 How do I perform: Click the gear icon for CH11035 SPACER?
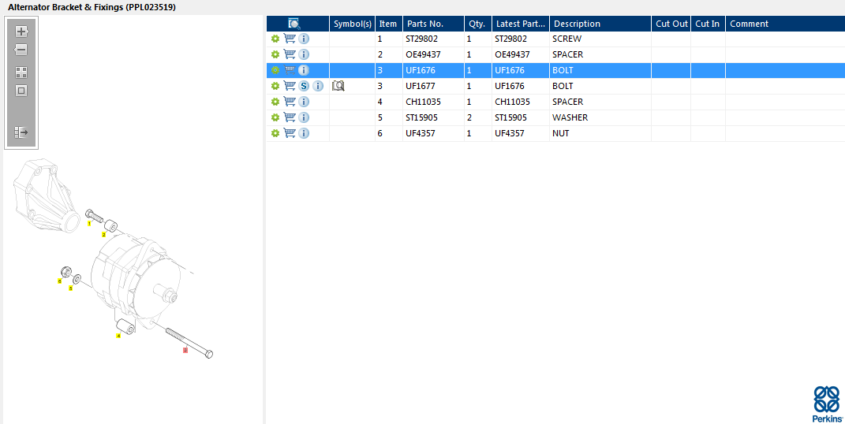(275, 102)
